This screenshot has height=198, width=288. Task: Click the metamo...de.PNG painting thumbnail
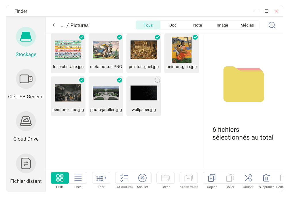point(106,50)
